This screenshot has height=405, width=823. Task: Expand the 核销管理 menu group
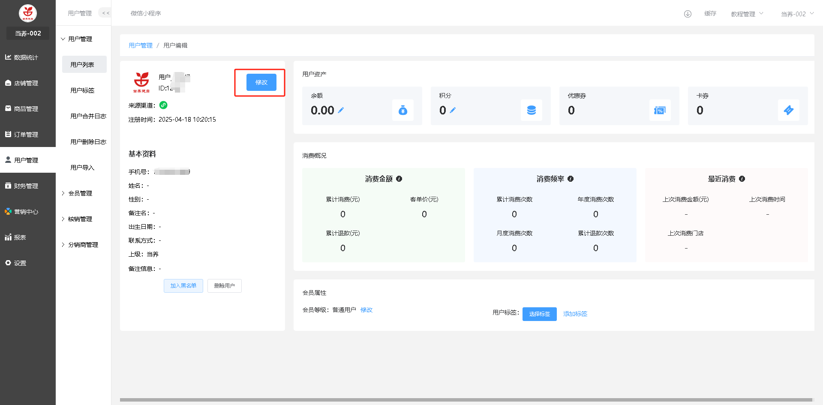click(80, 219)
